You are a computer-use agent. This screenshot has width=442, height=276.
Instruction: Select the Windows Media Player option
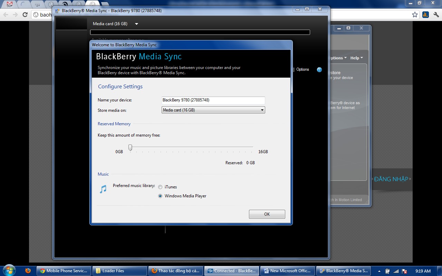pos(160,196)
